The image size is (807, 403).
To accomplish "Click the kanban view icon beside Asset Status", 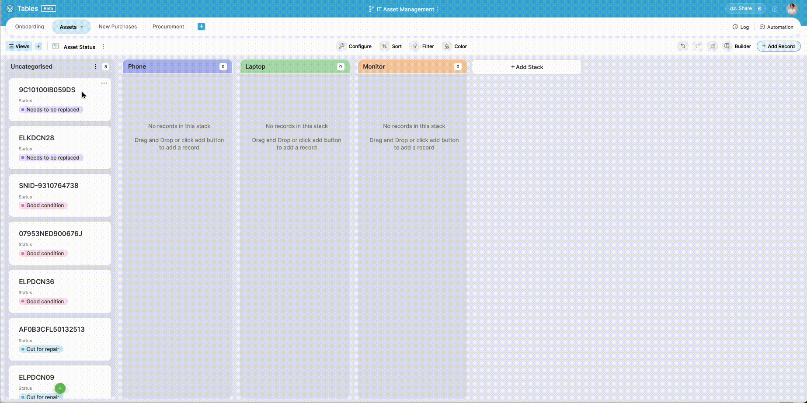I will pos(56,46).
